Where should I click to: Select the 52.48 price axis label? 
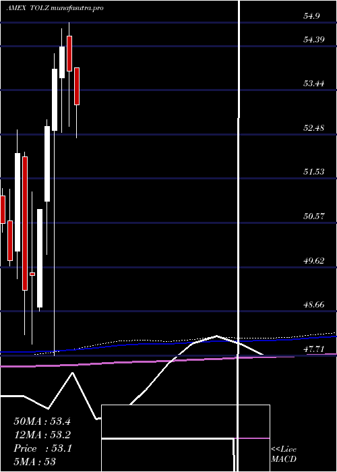point(313,128)
